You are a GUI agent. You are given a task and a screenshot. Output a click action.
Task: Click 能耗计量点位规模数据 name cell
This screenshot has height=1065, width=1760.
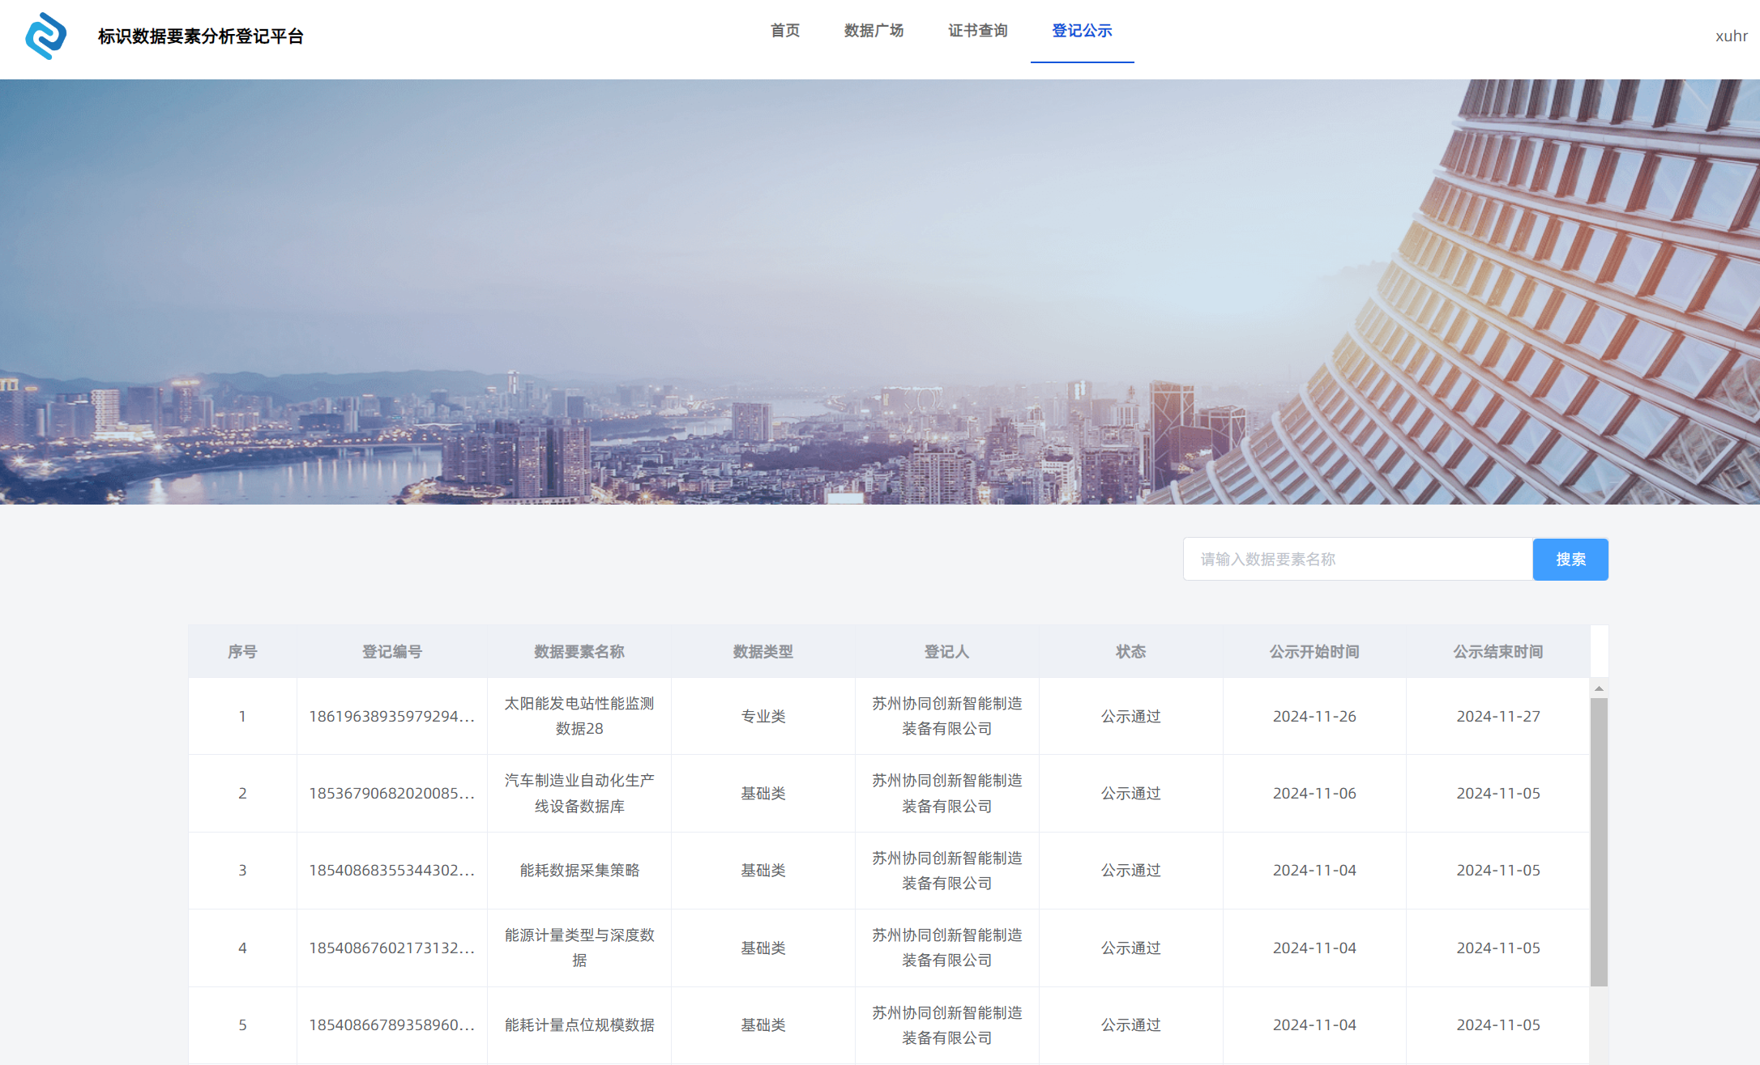point(579,1025)
